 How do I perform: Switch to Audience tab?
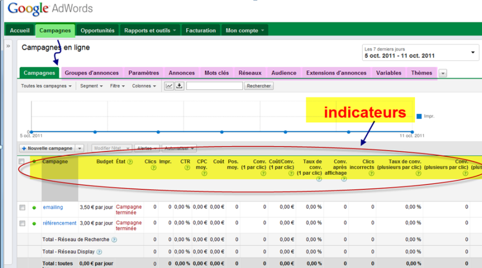click(x=284, y=73)
